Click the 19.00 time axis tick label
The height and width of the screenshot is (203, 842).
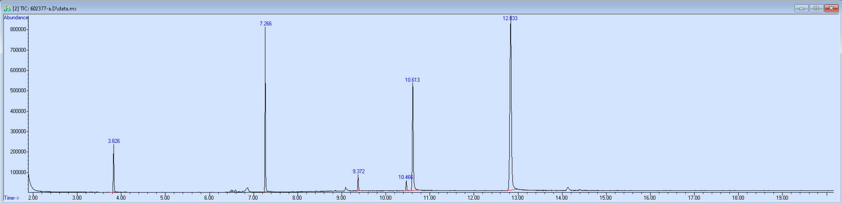click(782, 198)
